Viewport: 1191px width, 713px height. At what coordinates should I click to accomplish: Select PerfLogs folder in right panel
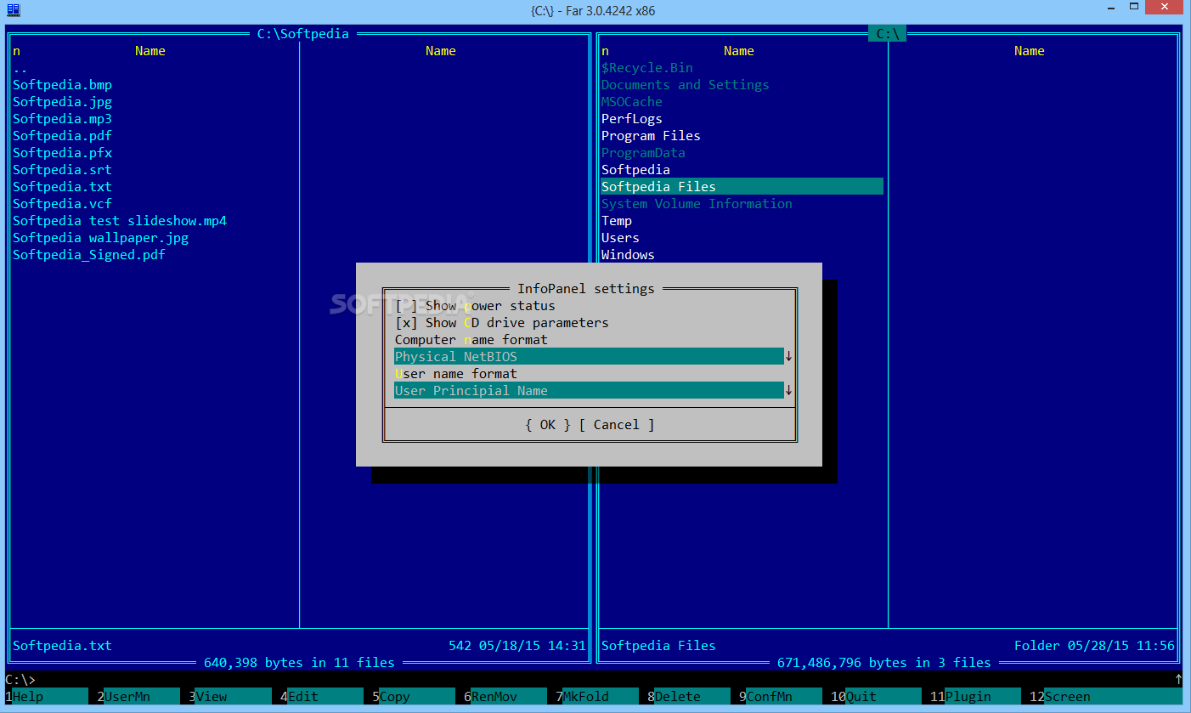coord(632,119)
